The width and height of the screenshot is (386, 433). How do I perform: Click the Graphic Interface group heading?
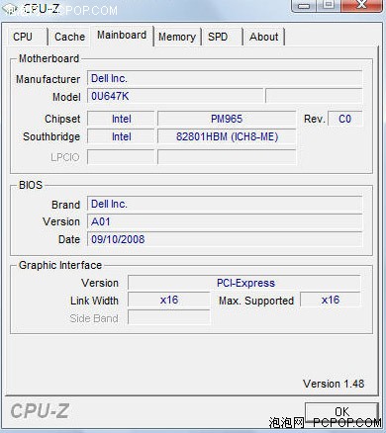pyautogui.click(x=60, y=265)
